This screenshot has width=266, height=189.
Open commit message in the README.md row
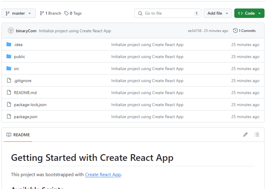point(147,93)
